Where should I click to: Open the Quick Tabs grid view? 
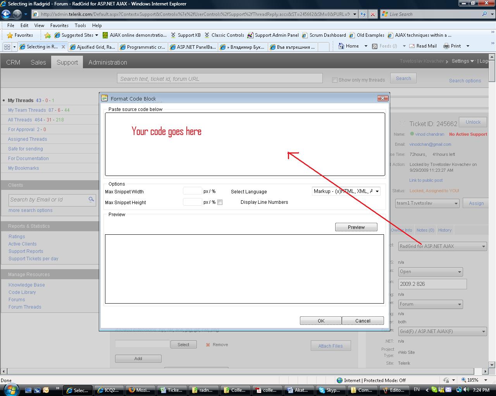[x=7, y=47]
